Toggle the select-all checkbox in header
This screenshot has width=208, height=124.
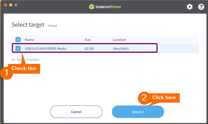pyautogui.click(x=18, y=39)
